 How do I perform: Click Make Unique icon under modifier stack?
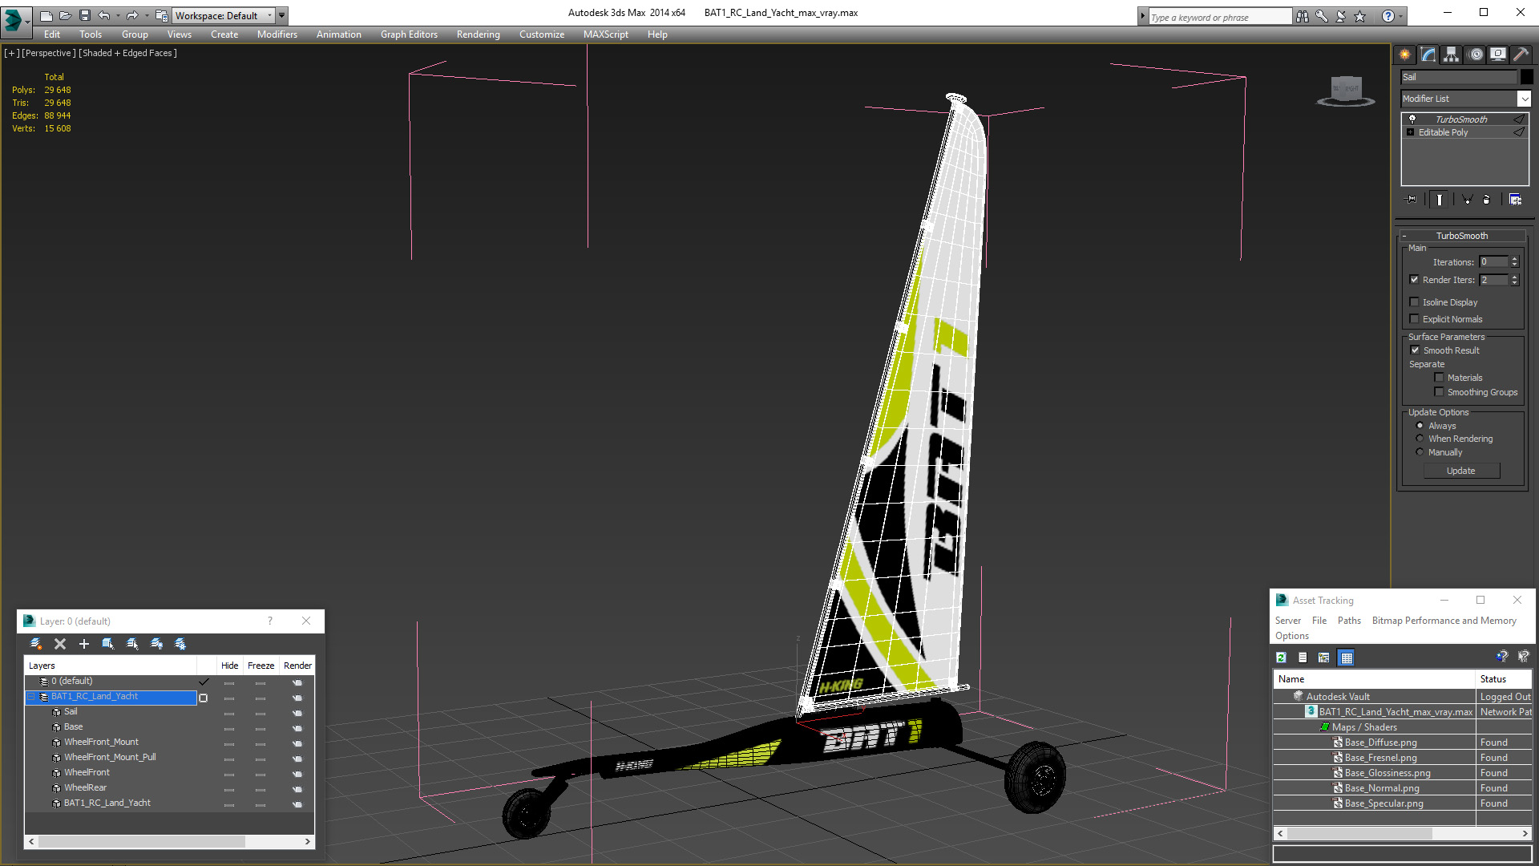pos(1467,200)
